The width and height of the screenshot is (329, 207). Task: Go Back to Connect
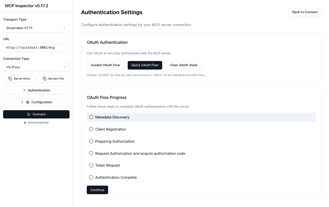(x=305, y=12)
